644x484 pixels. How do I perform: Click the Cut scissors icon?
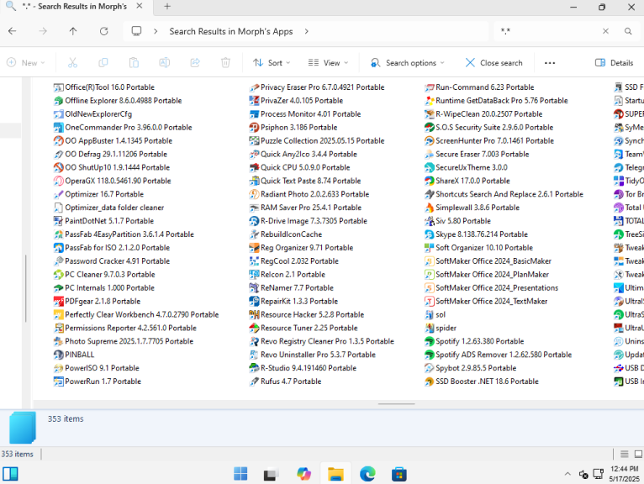point(72,63)
